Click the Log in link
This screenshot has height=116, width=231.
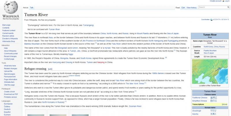(x=227, y=1)
